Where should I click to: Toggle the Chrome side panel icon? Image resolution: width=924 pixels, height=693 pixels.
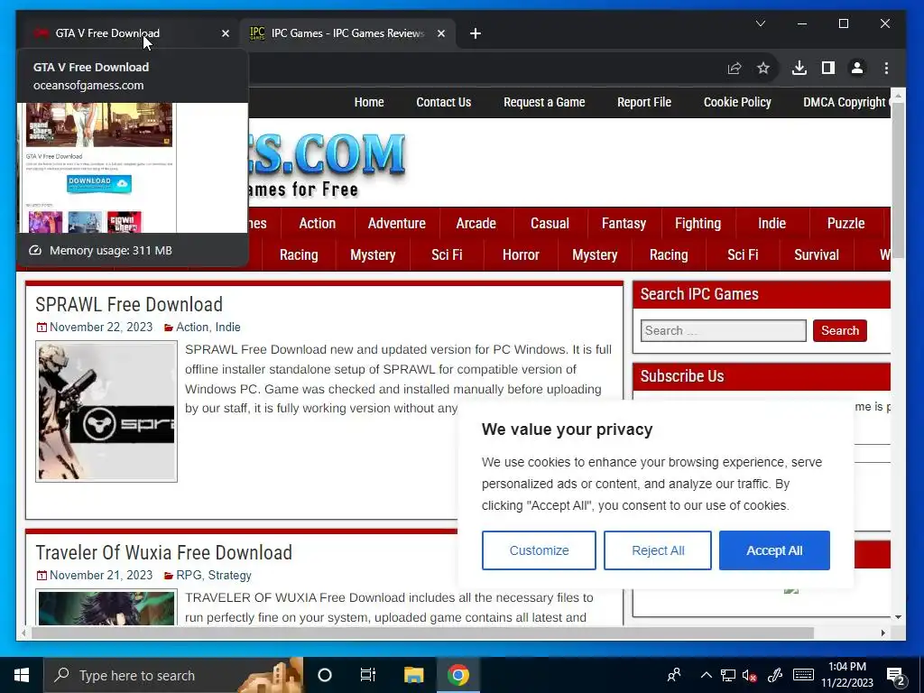pos(828,69)
